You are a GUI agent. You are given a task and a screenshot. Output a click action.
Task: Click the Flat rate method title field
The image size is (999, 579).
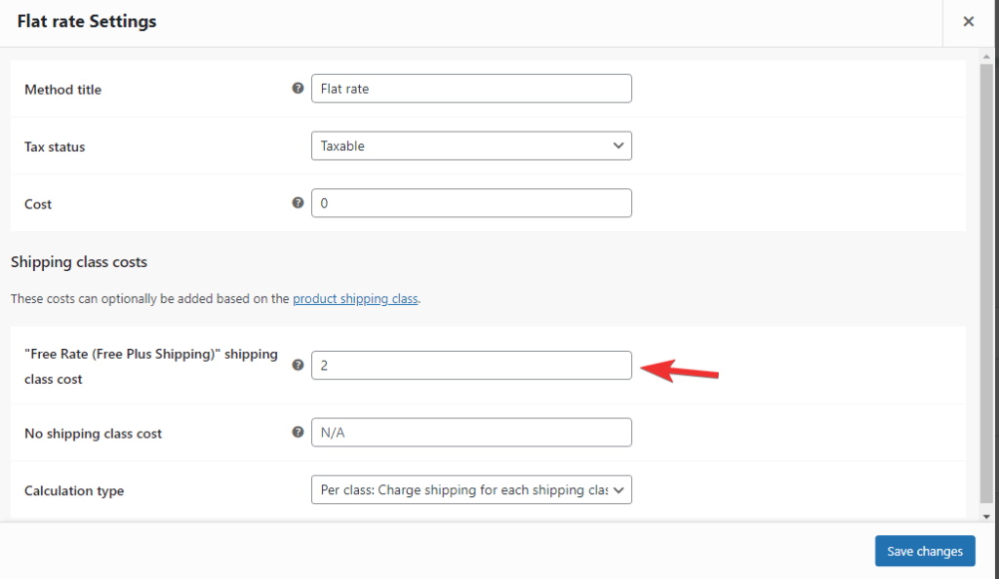[471, 89]
